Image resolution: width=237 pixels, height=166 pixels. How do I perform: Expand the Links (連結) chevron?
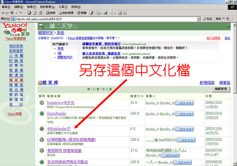[x=224, y=18]
